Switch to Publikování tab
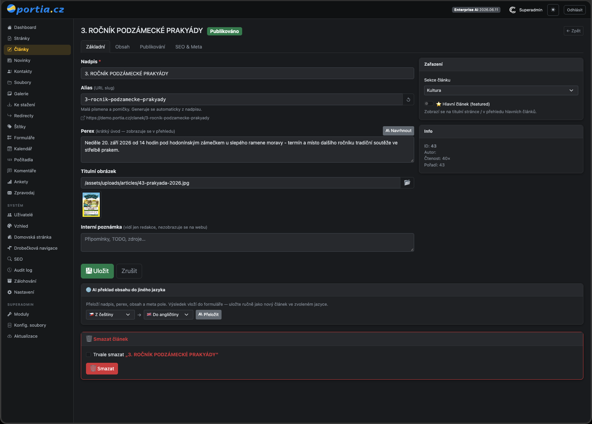The width and height of the screenshot is (592, 424). point(152,47)
